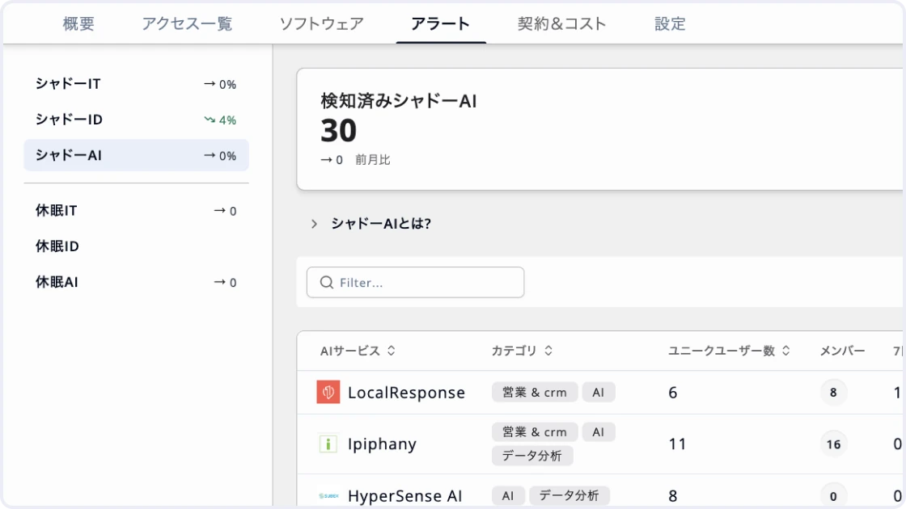Select シャドーID in sidebar

click(x=137, y=120)
